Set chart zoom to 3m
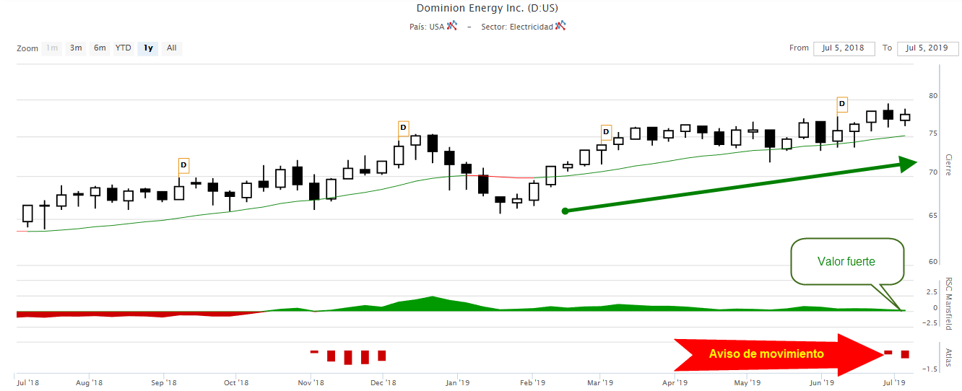 [x=76, y=48]
